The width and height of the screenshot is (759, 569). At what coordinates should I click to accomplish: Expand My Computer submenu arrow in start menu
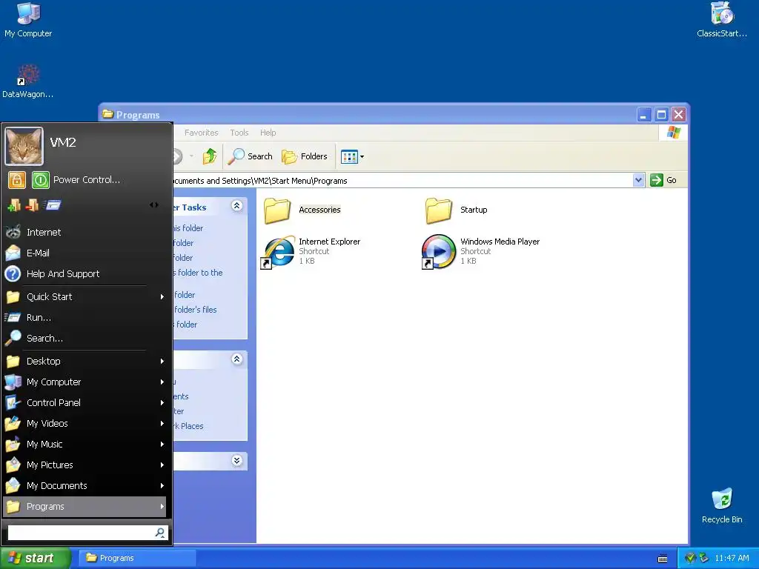click(x=162, y=382)
